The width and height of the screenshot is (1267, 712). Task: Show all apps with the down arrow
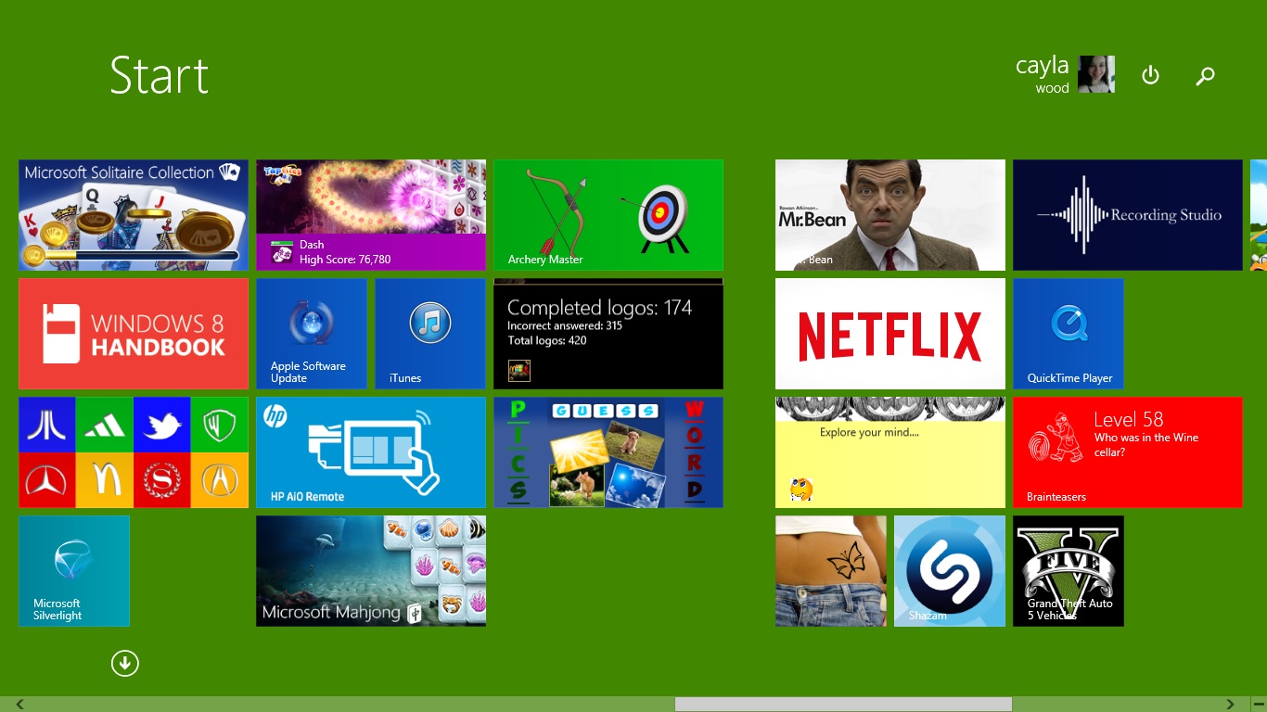point(125,663)
